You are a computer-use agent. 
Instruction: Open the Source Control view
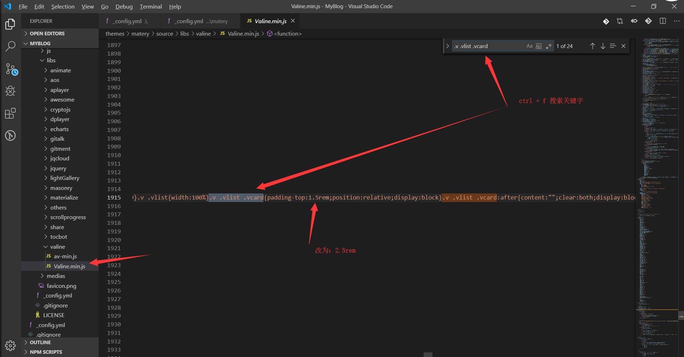tap(11, 69)
